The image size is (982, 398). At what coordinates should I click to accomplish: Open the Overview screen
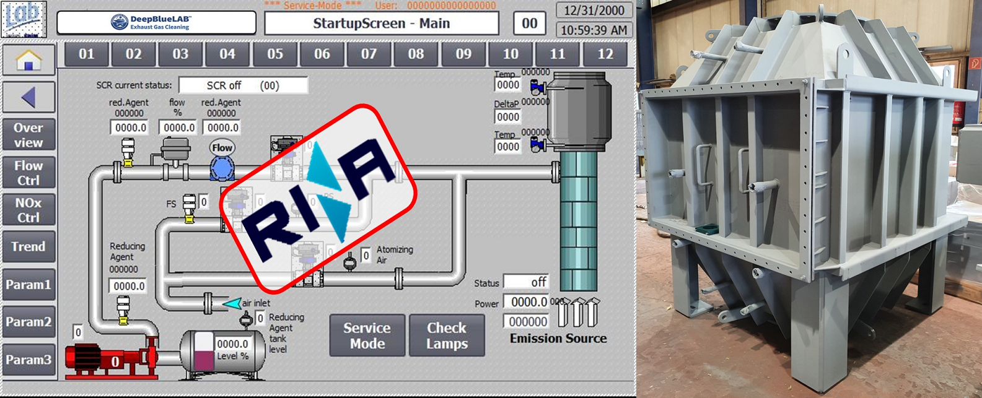point(28,135)
